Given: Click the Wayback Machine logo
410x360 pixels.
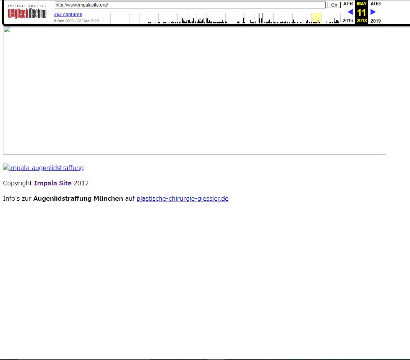Looking at the screenshot, I should tap(27, 14).
